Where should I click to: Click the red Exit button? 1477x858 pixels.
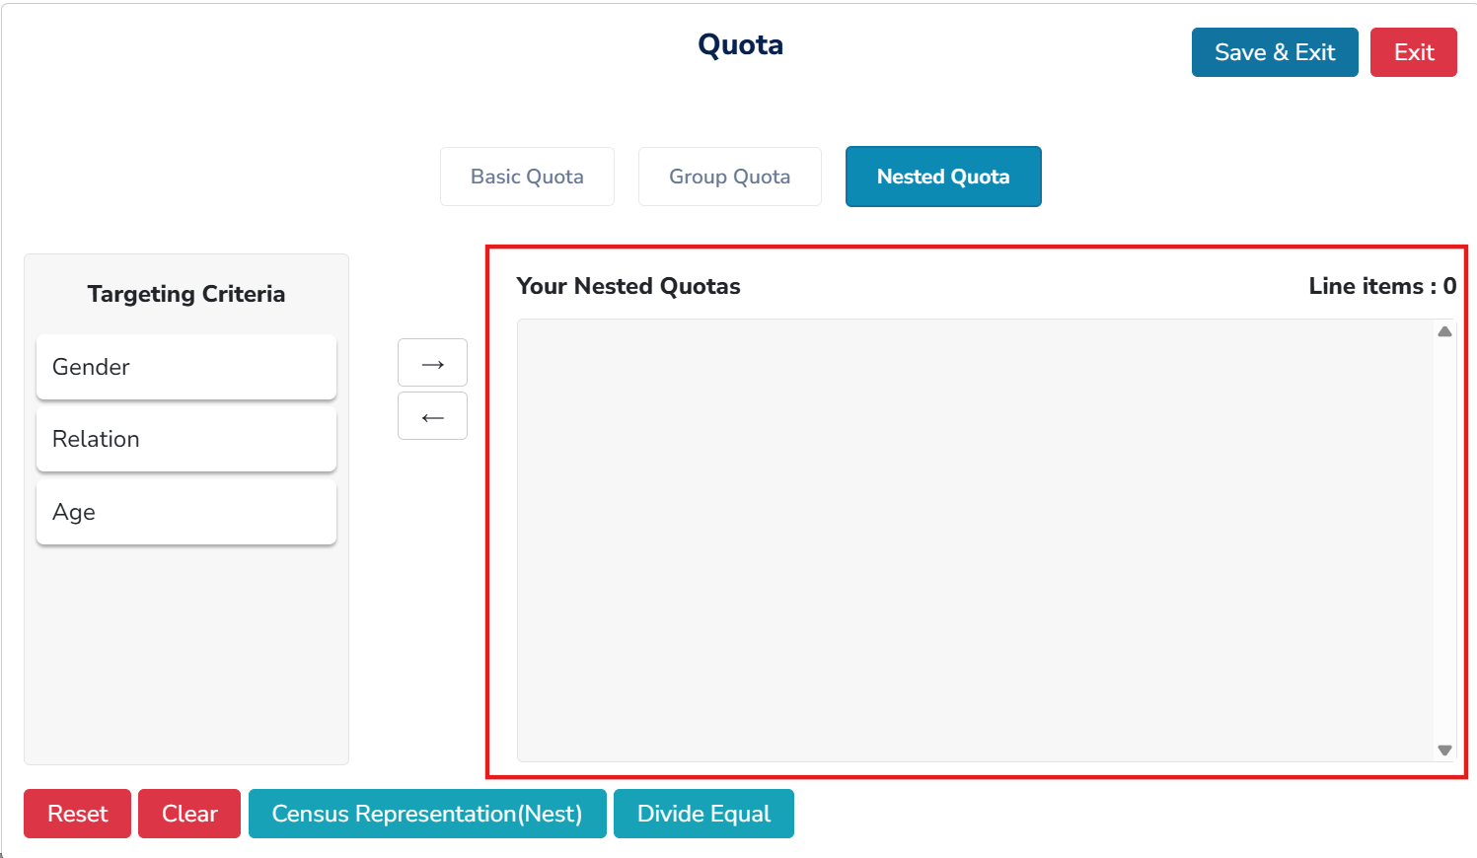coord(1413,52)
